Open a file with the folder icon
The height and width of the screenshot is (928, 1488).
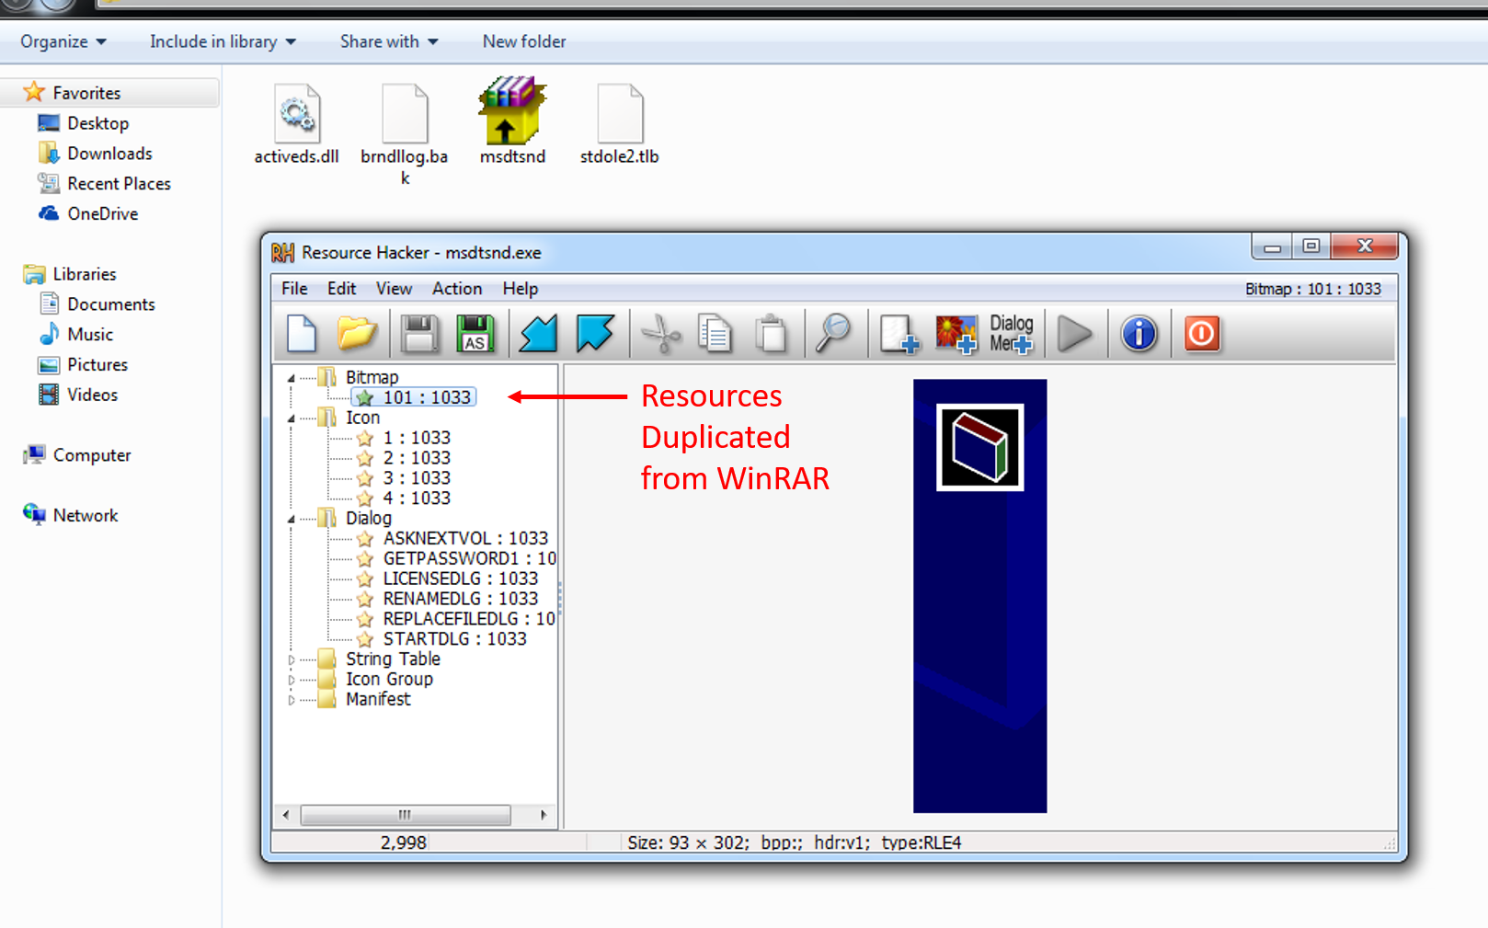click(x=357, y=334)
